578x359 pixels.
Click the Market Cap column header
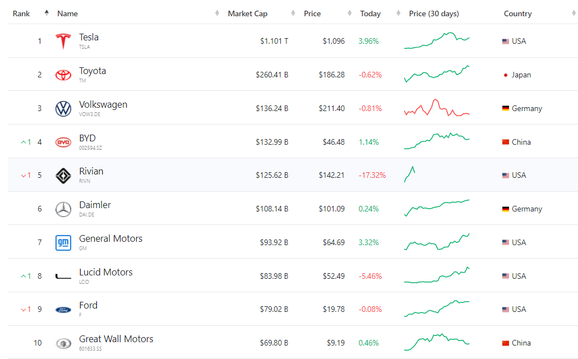(x=248, y=13)
